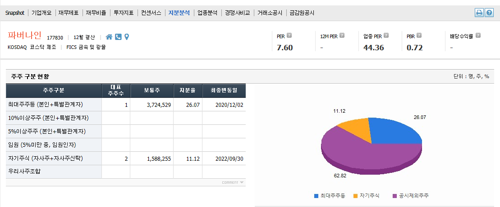Click the 최대주주등 blue legend swatch
Screen dimensions: 500x207
[x=317, y=196]
